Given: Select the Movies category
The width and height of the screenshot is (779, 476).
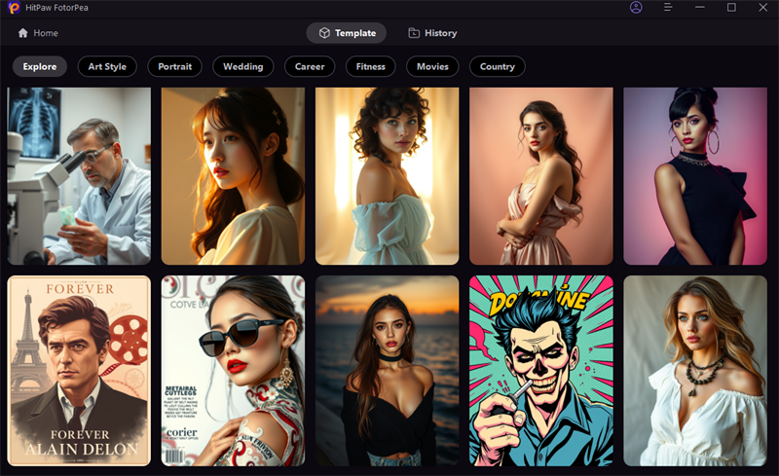Looking at the screenshot, I should (x=432, y=66).
